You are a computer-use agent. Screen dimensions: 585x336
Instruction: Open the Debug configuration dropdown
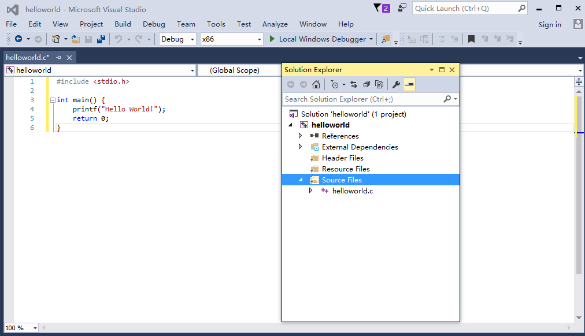point(178,39)
